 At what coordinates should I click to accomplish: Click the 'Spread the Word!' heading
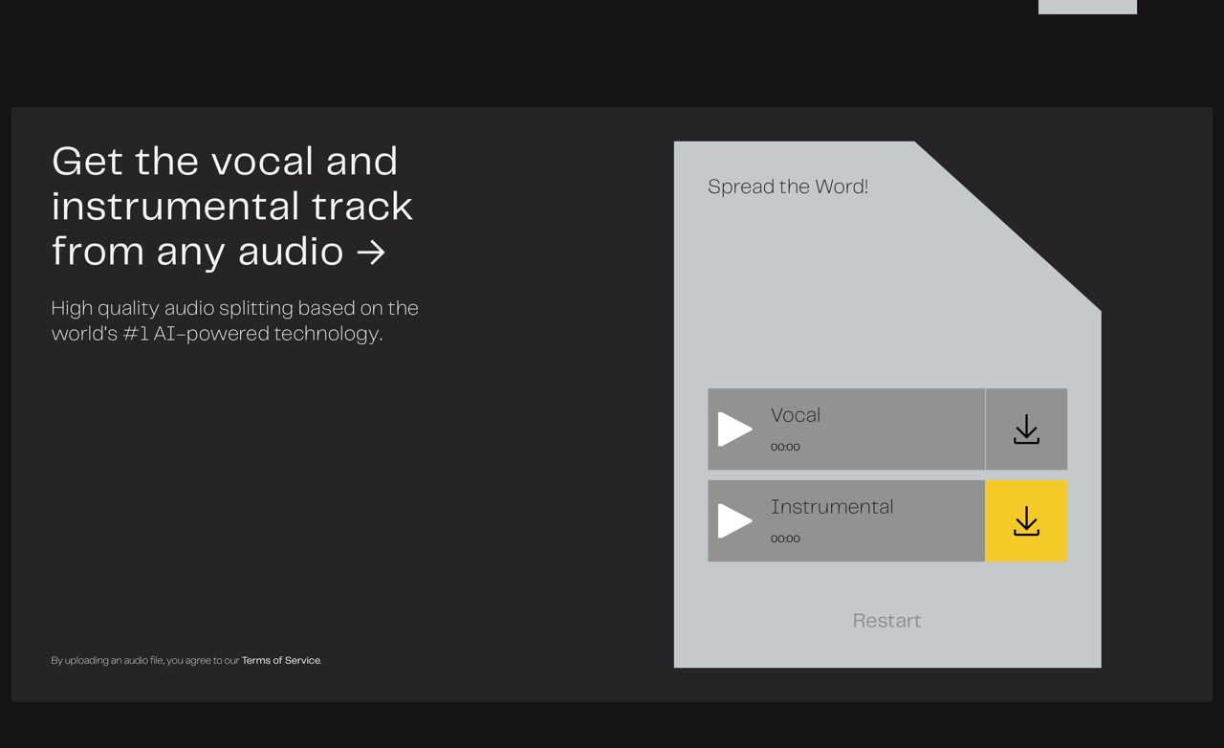click(x=788, y=187)
